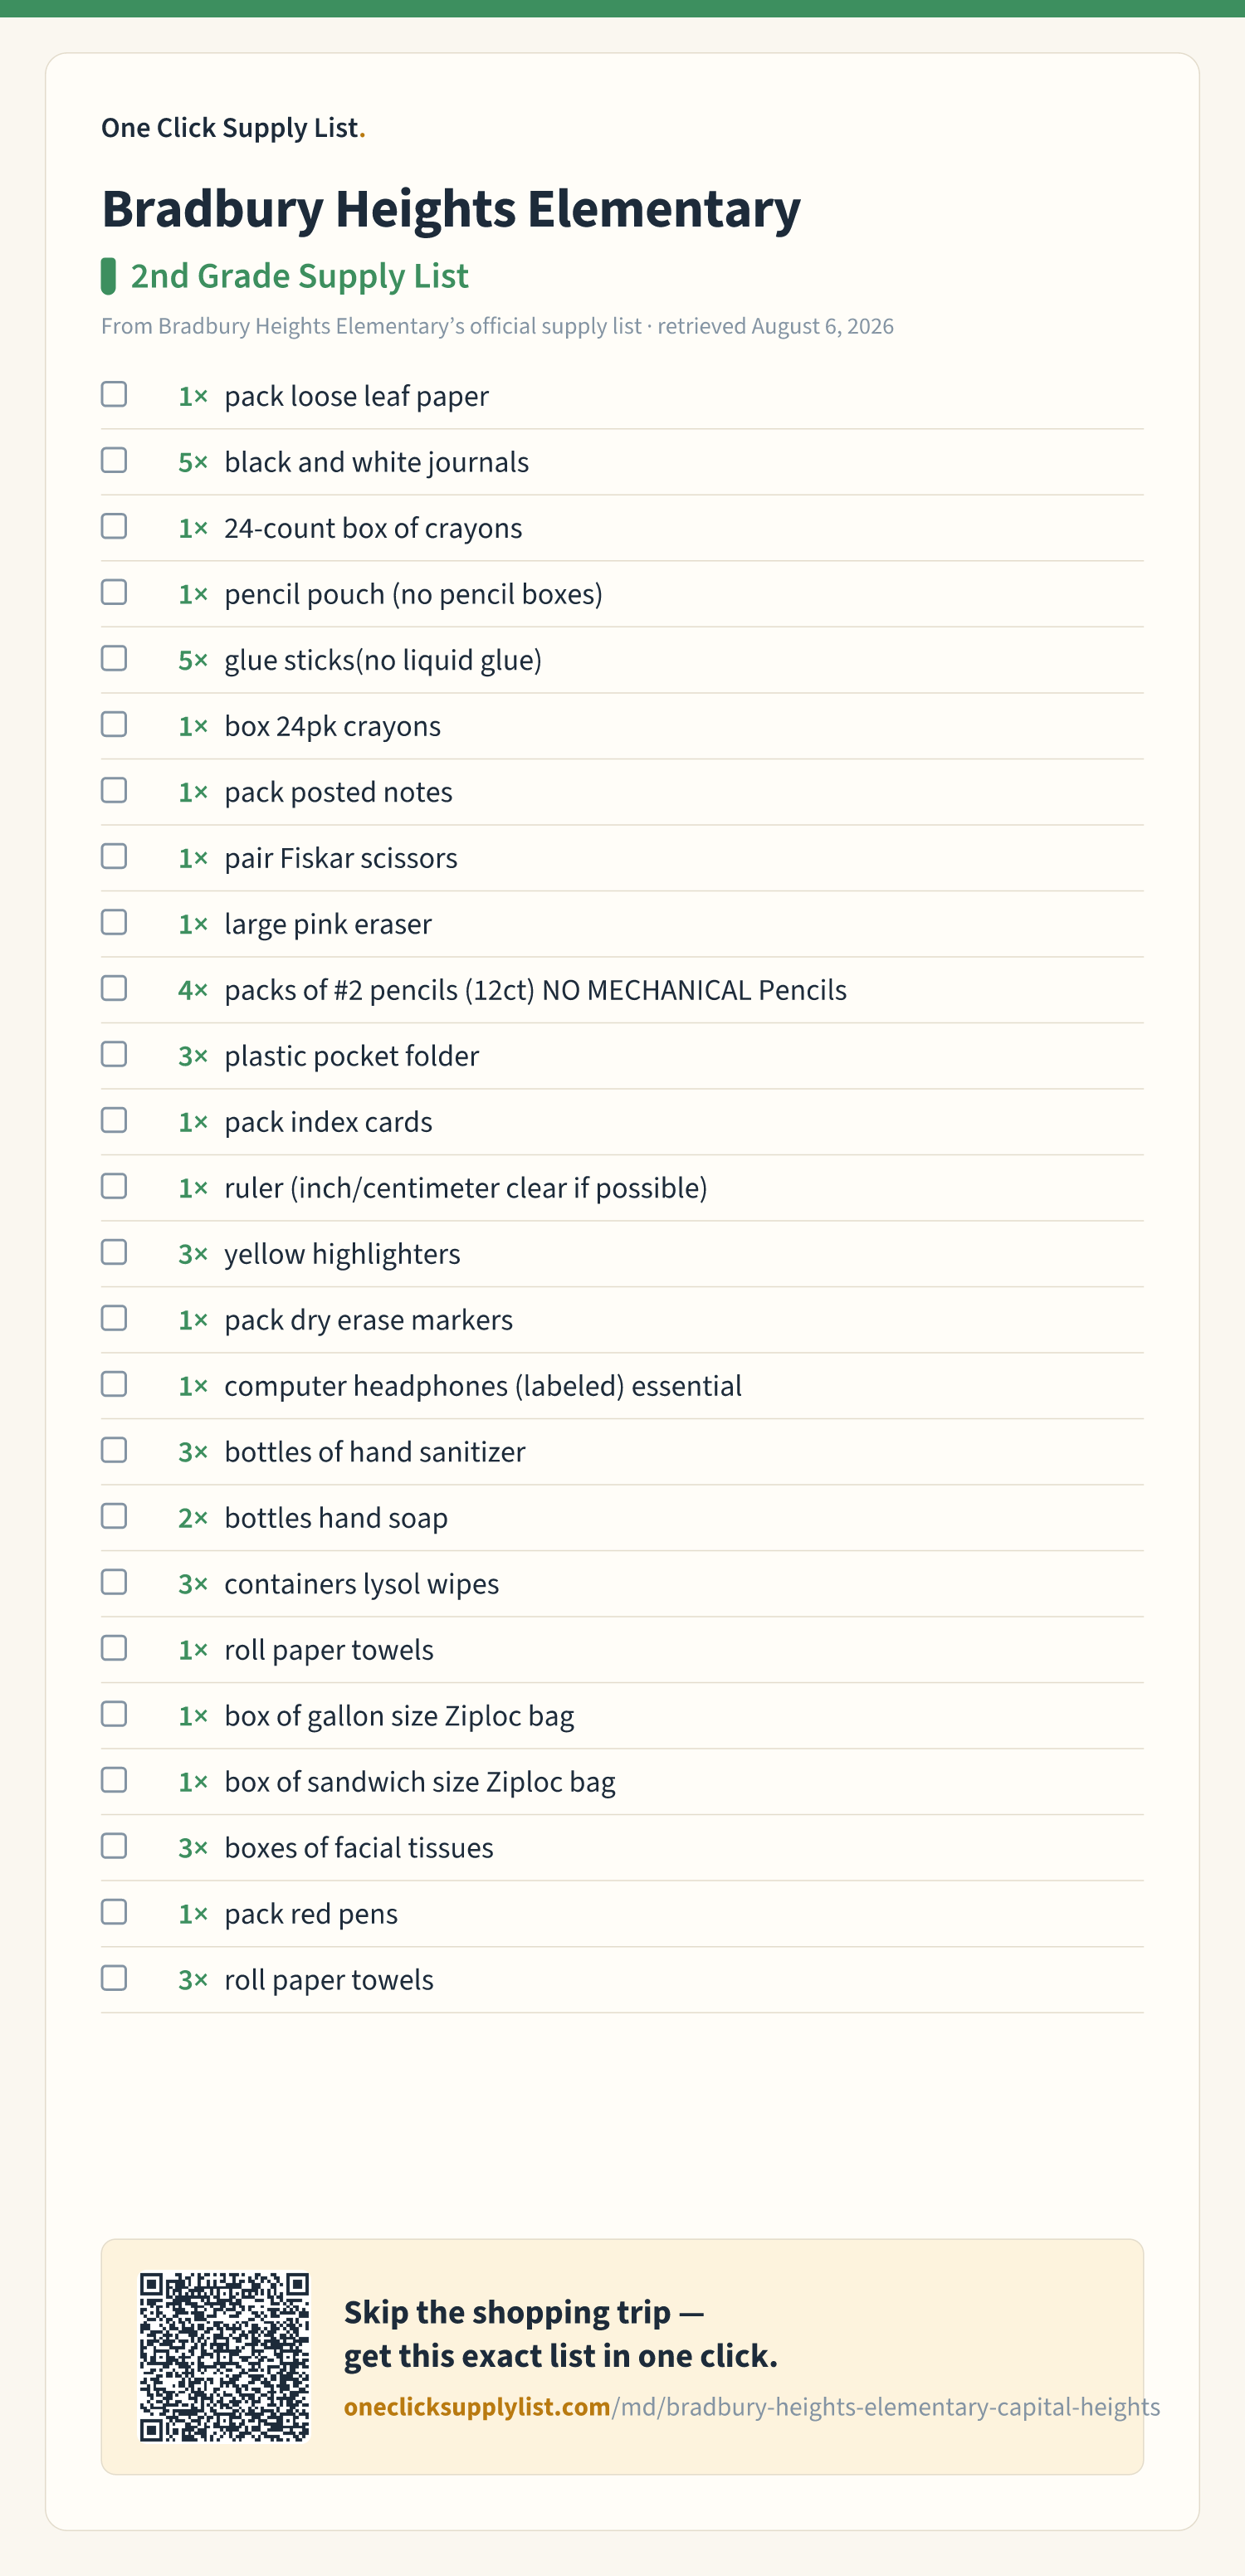Select the yellow highlighters checkbox
The height and width of the screenshot is (2576, 1245).
[x=114, y=1252]
